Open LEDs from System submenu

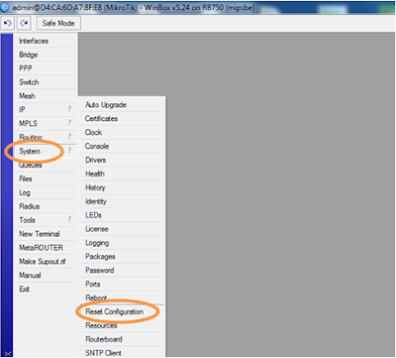(122, 215)
